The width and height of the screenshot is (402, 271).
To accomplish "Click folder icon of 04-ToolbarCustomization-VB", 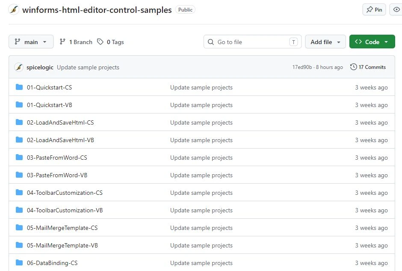I will point(19,210).
